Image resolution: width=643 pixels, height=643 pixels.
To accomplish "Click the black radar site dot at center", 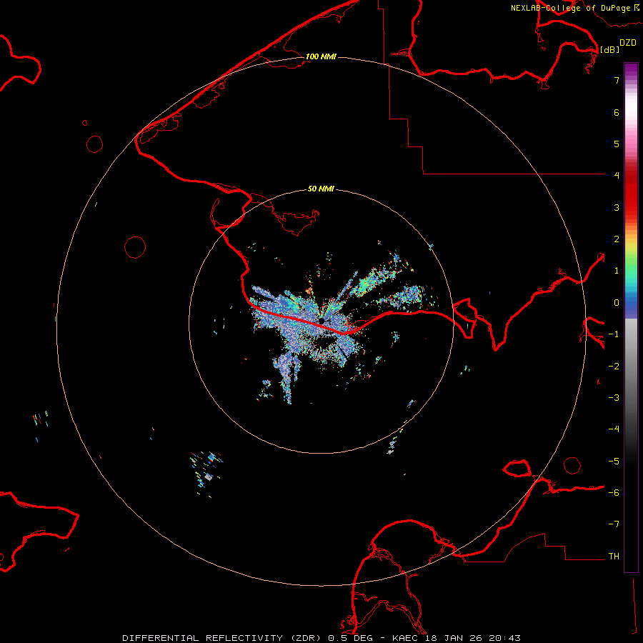I will [321, 320].
